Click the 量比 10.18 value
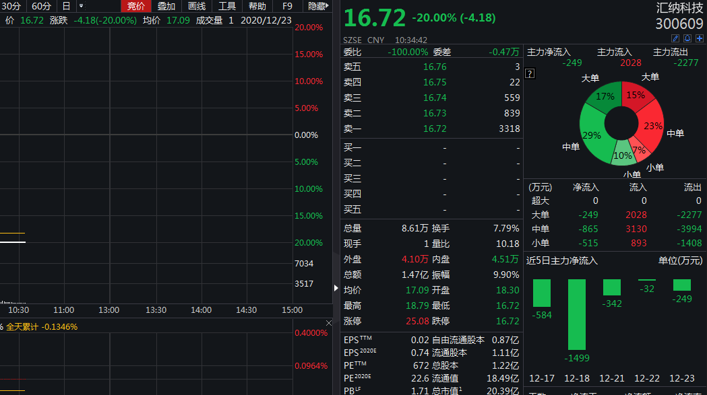 508,244
